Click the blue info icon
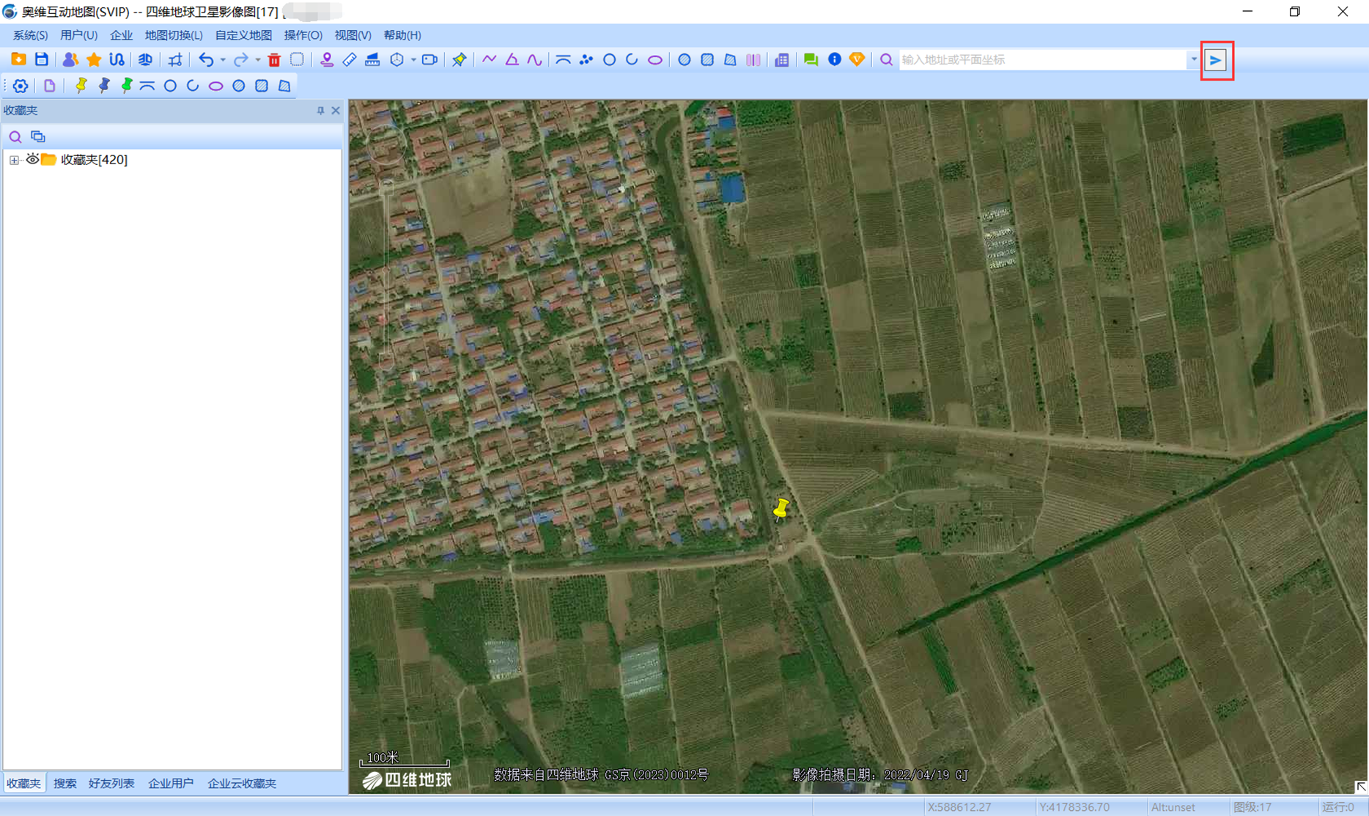This screenshot has height=816, width=1369. pos(834,60)
